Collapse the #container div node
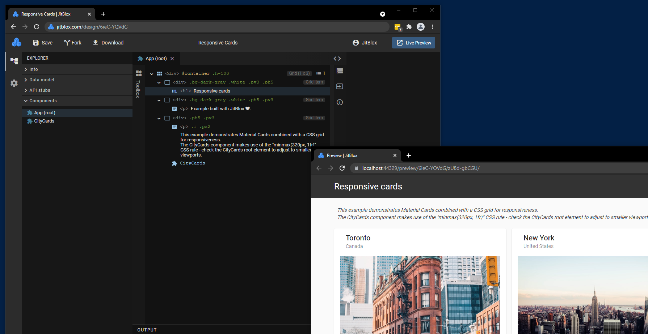648x334 pixels. [152, 74]
